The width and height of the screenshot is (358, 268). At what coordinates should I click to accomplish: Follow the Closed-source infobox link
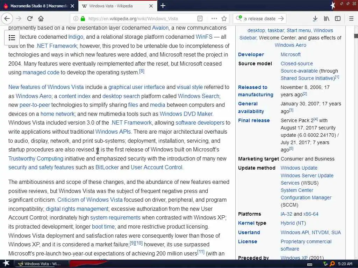tap(296, 64)
